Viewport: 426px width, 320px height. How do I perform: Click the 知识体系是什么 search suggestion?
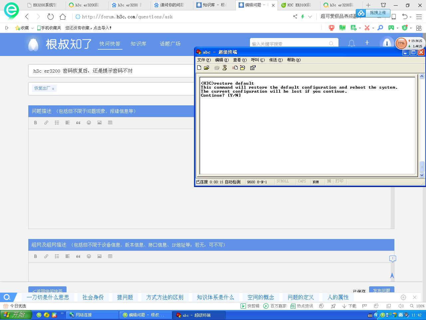pos(215,297)
